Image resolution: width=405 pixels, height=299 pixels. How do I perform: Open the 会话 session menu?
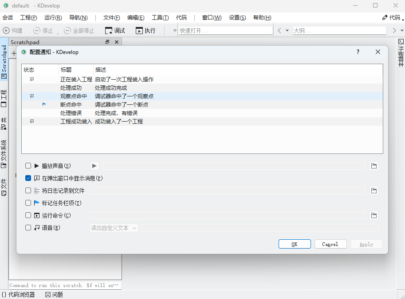click(x=8, y=18)
